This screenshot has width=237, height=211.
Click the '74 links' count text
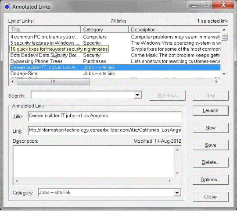click(x=118, y=21)
